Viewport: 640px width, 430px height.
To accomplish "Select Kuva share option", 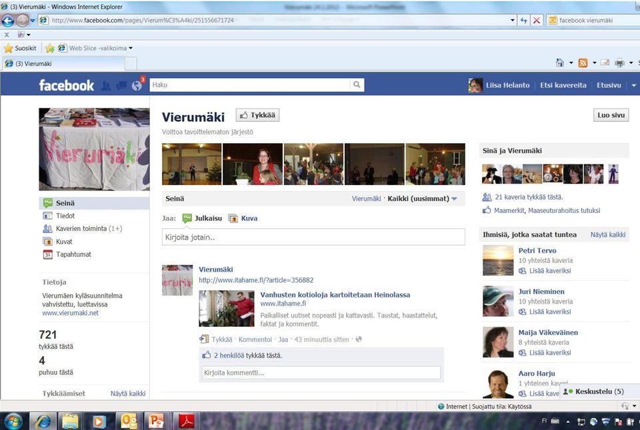I will [x=243, y=218].
